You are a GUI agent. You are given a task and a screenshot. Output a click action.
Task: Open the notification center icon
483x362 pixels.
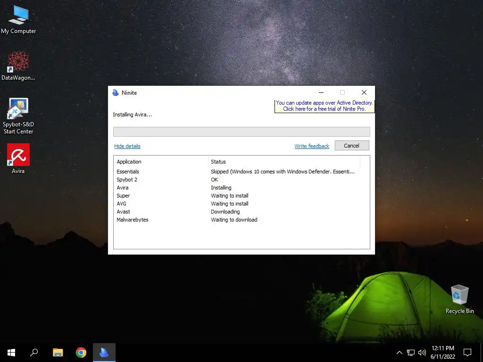[x=467, y=353]
